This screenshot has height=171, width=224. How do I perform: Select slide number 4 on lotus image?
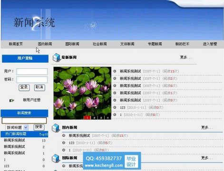coord(108,118)
